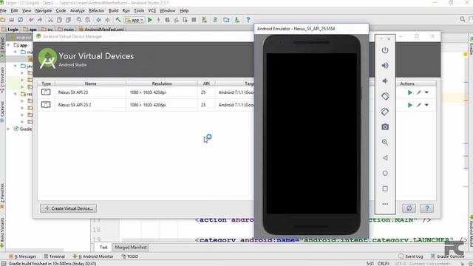473x266 pixels.
Task: Open the Gradle Console panel
Action: (x=447, y=256)
